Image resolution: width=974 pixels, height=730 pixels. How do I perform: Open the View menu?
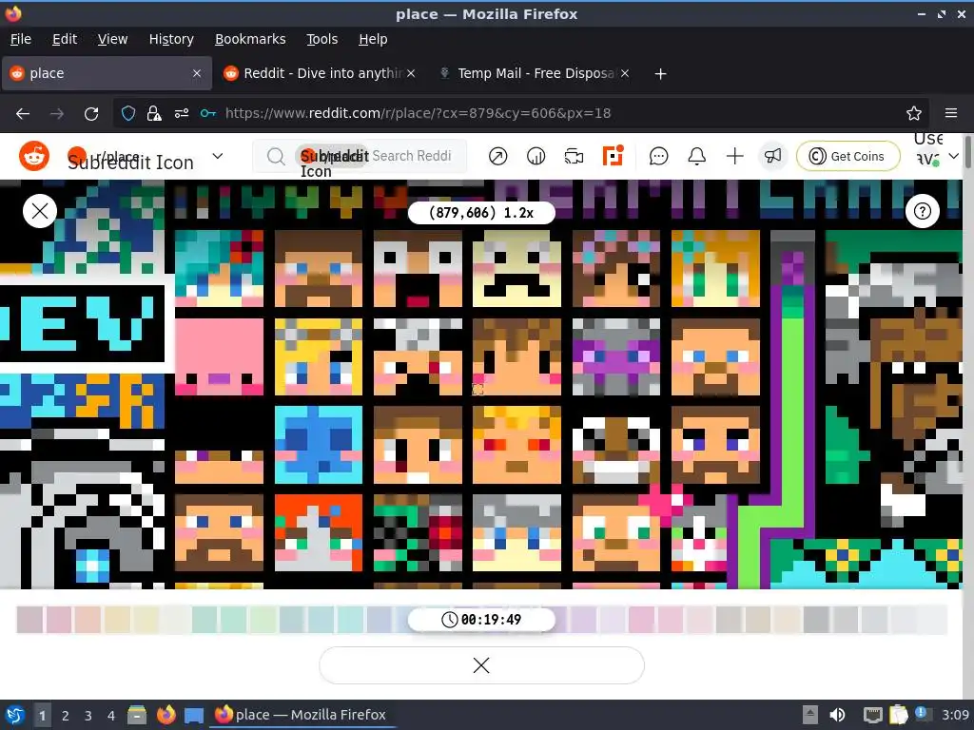112,39
